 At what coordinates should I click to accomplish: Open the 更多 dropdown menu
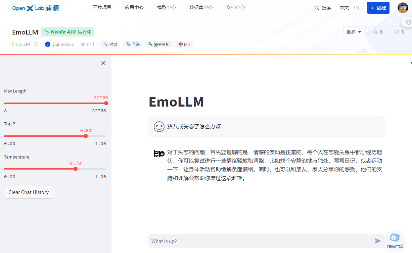tap(354, 31)
